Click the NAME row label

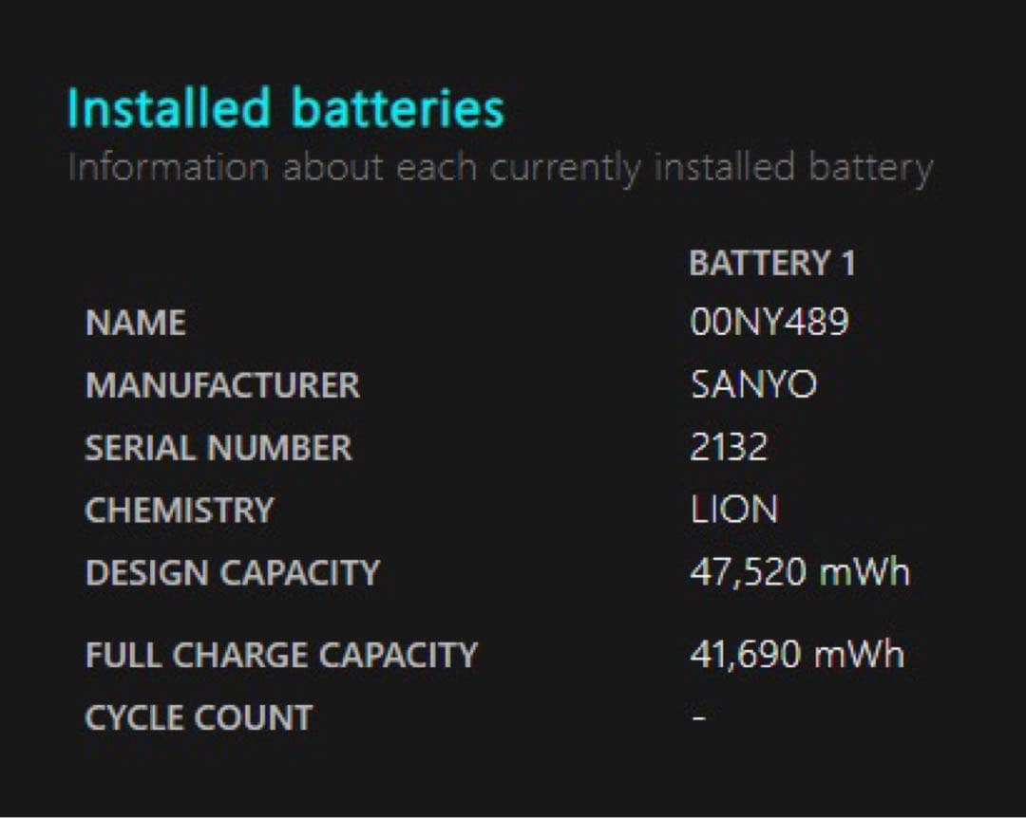coord(136,324)
